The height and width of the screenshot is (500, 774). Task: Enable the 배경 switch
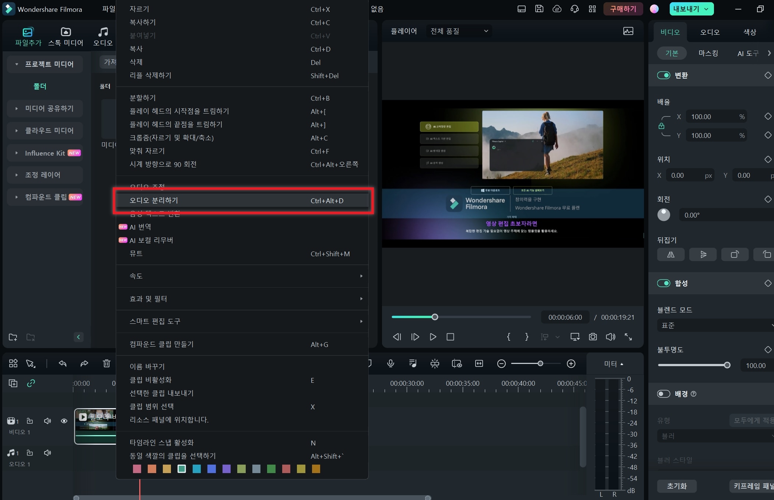point(663,394)
